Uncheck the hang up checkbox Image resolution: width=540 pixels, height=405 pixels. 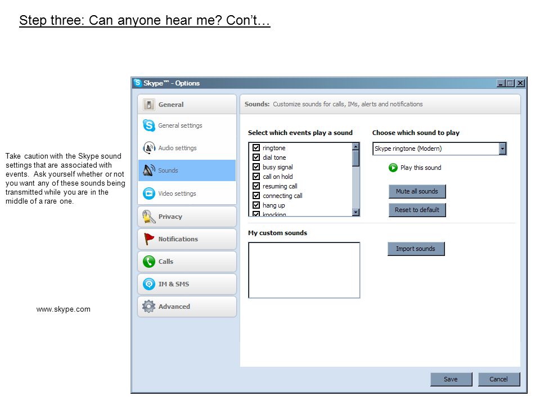coord(256,205)
